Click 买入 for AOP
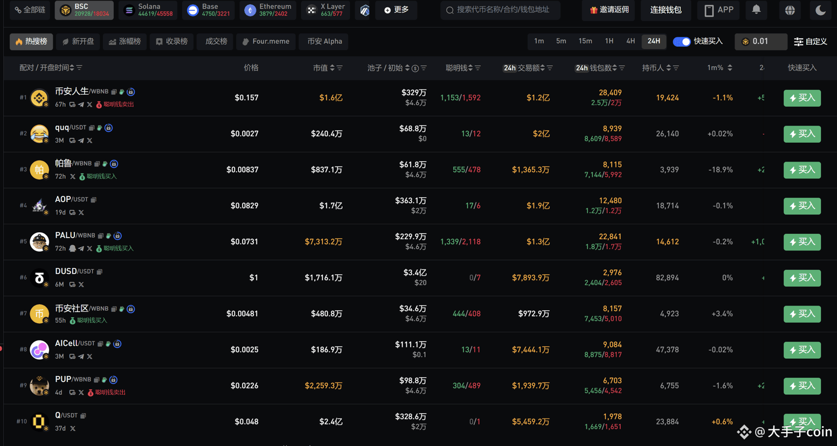Screen dimensions: 837x446 [802, 206]
